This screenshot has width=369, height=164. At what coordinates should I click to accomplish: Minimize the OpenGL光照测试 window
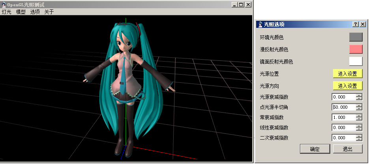tap(234, 5)
